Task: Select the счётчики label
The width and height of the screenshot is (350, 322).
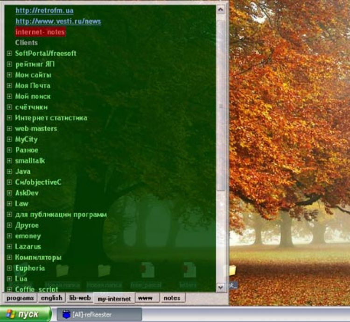Action: tap(31, 107)
